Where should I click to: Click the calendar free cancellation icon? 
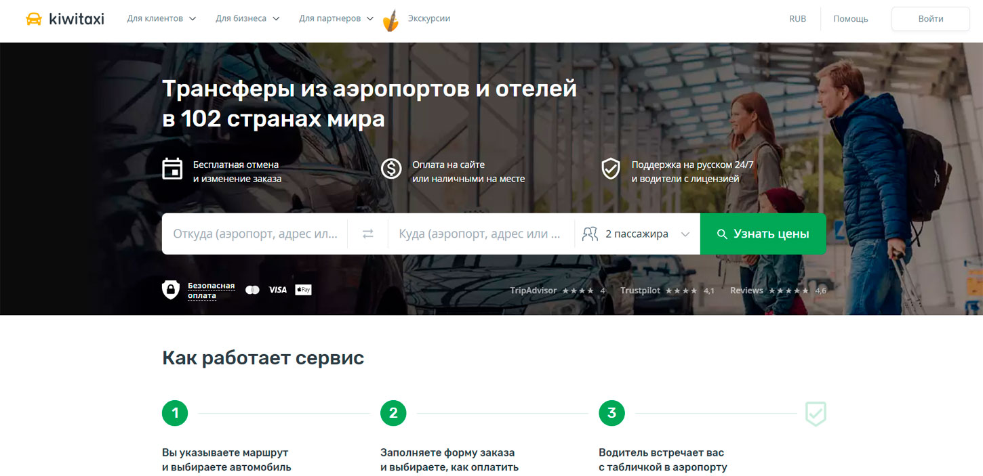[x=172, y=169]
